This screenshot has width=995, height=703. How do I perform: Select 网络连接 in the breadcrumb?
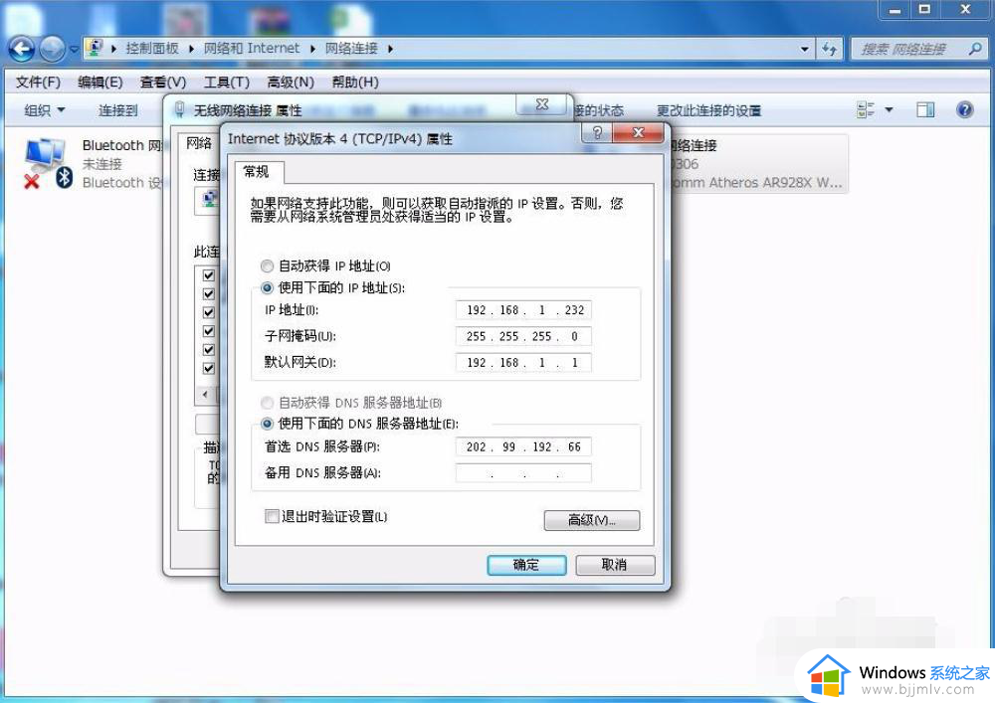351,48
